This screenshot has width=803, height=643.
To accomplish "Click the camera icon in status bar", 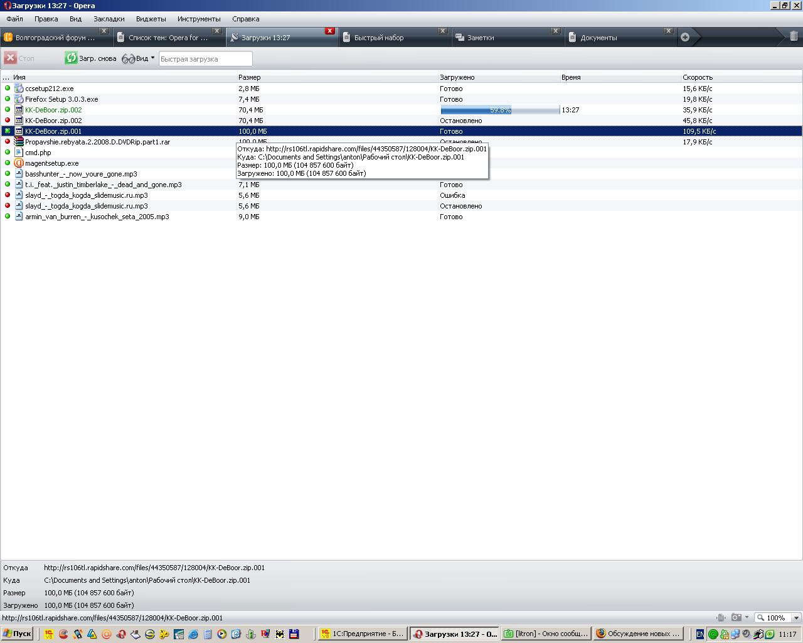I will (736, 618).
